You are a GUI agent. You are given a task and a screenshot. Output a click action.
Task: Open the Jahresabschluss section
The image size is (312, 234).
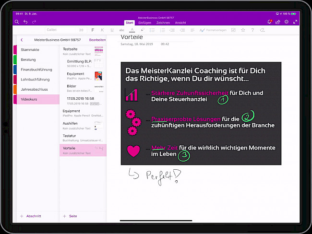click(x=38, y=90)
